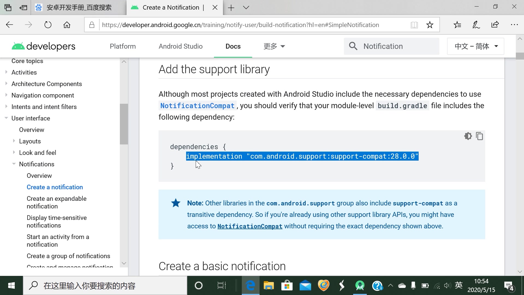Copy the dependencies code snippet
The width and height of the screenshot is (524, 295).
(x=480, y=136)
